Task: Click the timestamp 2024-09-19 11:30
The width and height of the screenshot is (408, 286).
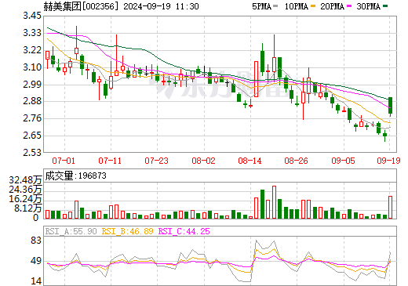Action: click(162, 6)
